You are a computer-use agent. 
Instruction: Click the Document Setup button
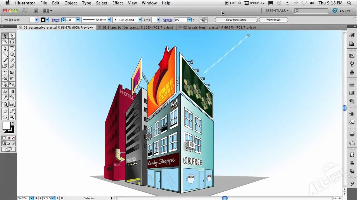point(236,20)
